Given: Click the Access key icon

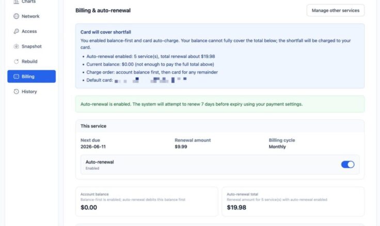Looking at the screenshot, I should click(16, 31).
